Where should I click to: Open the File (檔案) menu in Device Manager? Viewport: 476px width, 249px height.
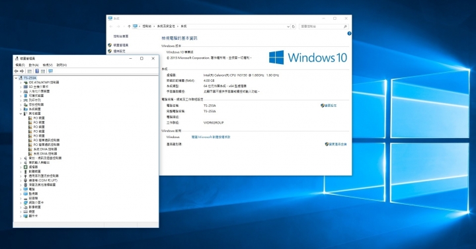tap(20, 65)
